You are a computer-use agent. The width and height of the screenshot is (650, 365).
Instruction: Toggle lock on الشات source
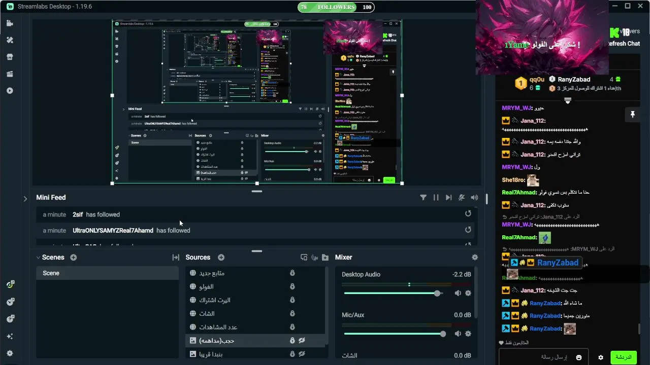pos(292,314)
